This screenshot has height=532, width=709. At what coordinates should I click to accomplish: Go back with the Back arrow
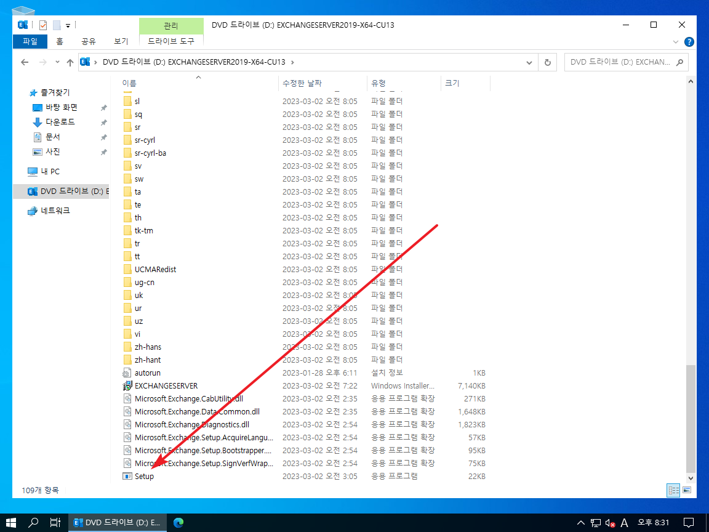[25, 62]
